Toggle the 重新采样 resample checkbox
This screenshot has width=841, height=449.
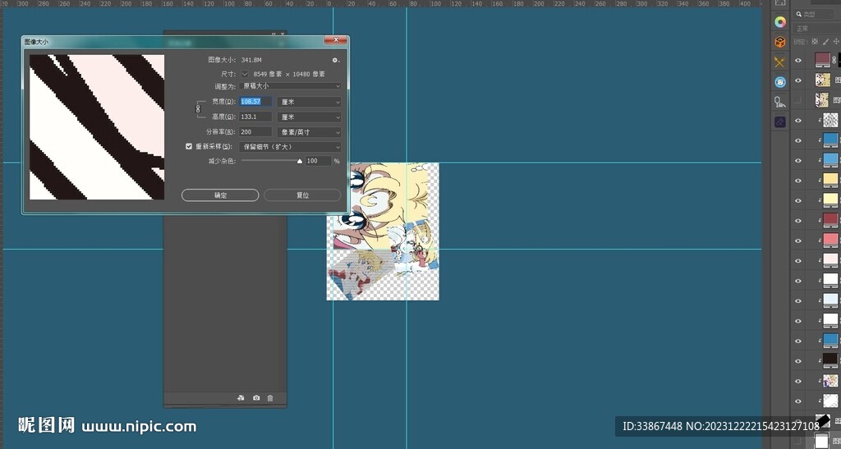[190, 147]
